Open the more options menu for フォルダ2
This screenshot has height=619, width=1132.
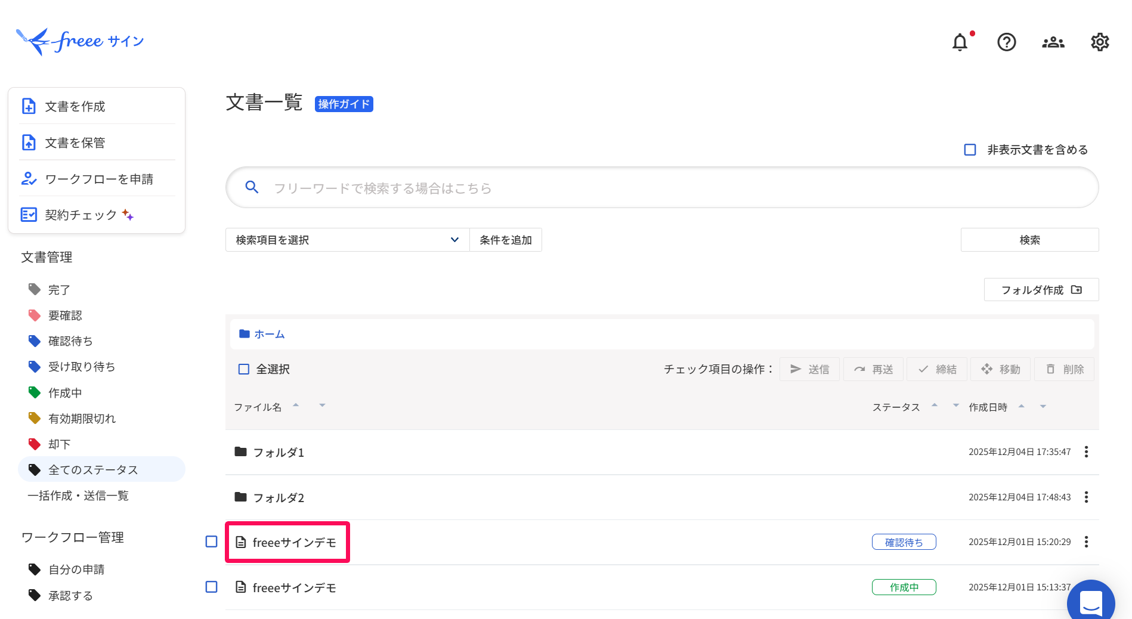(x=1086, y=497)
